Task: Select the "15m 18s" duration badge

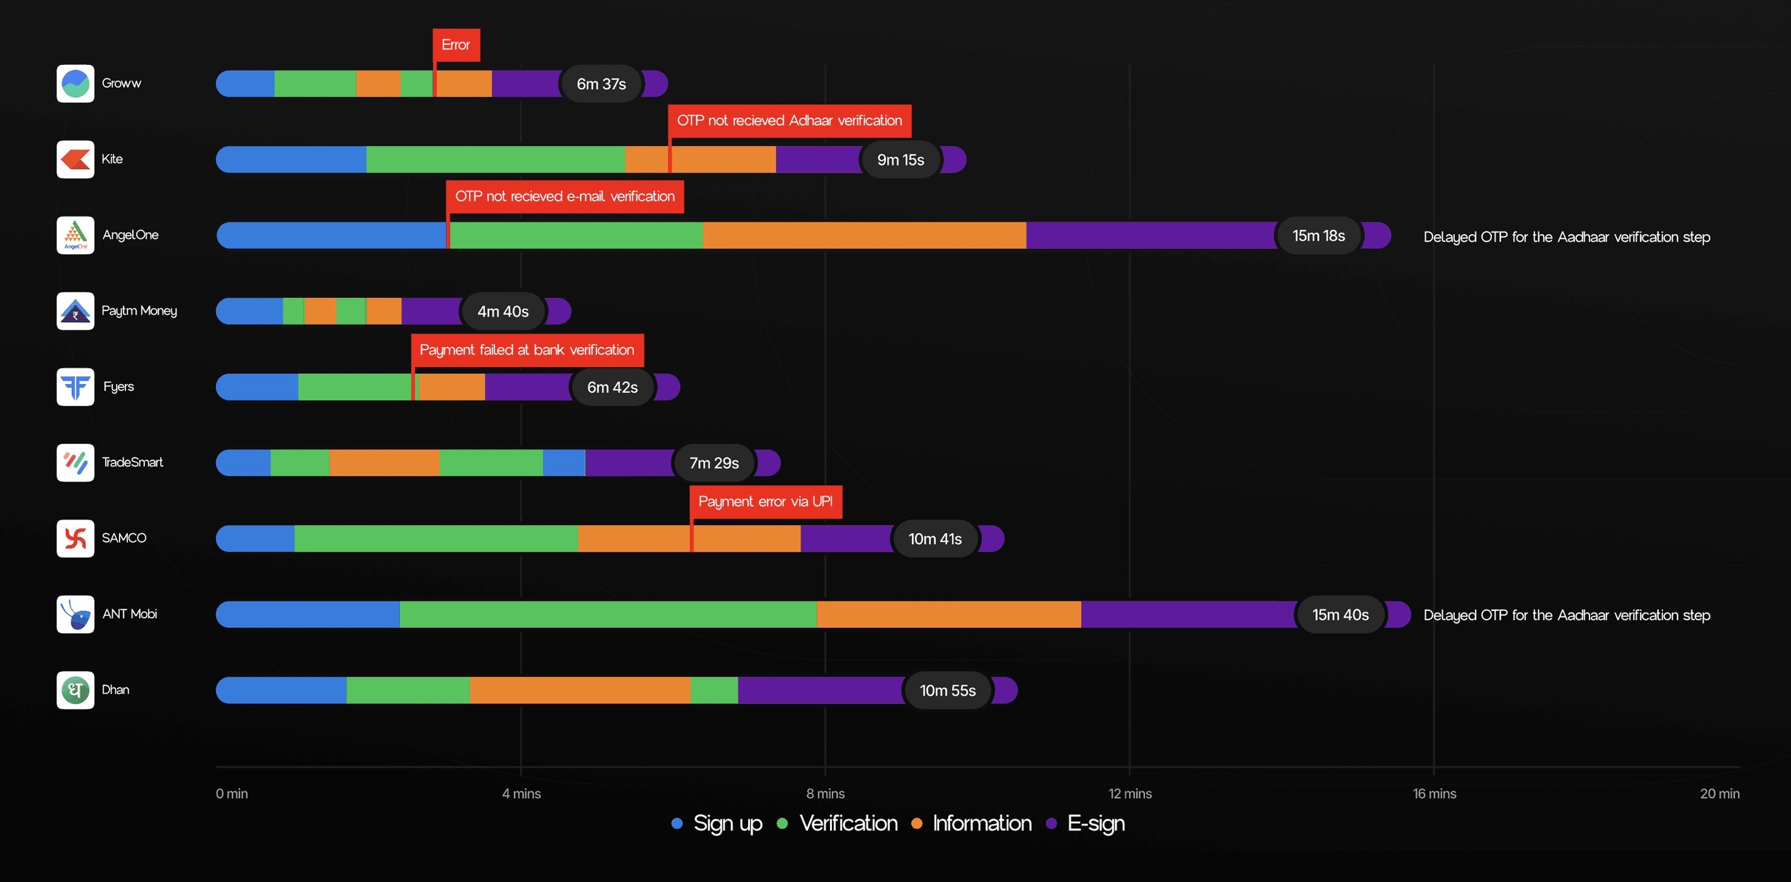Action: [x=1318, y=235]
